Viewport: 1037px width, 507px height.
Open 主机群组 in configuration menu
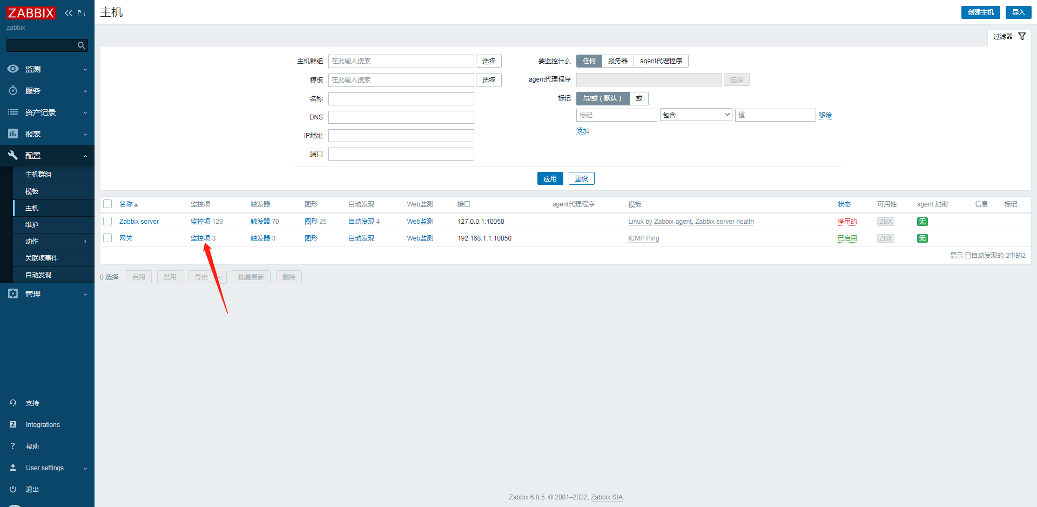click(x=53, y=175)
